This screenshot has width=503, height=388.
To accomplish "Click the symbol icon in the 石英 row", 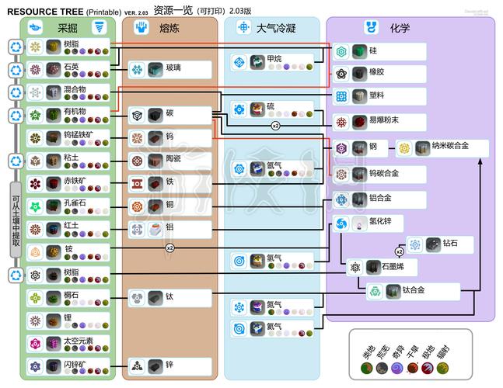I will point(35,70).
